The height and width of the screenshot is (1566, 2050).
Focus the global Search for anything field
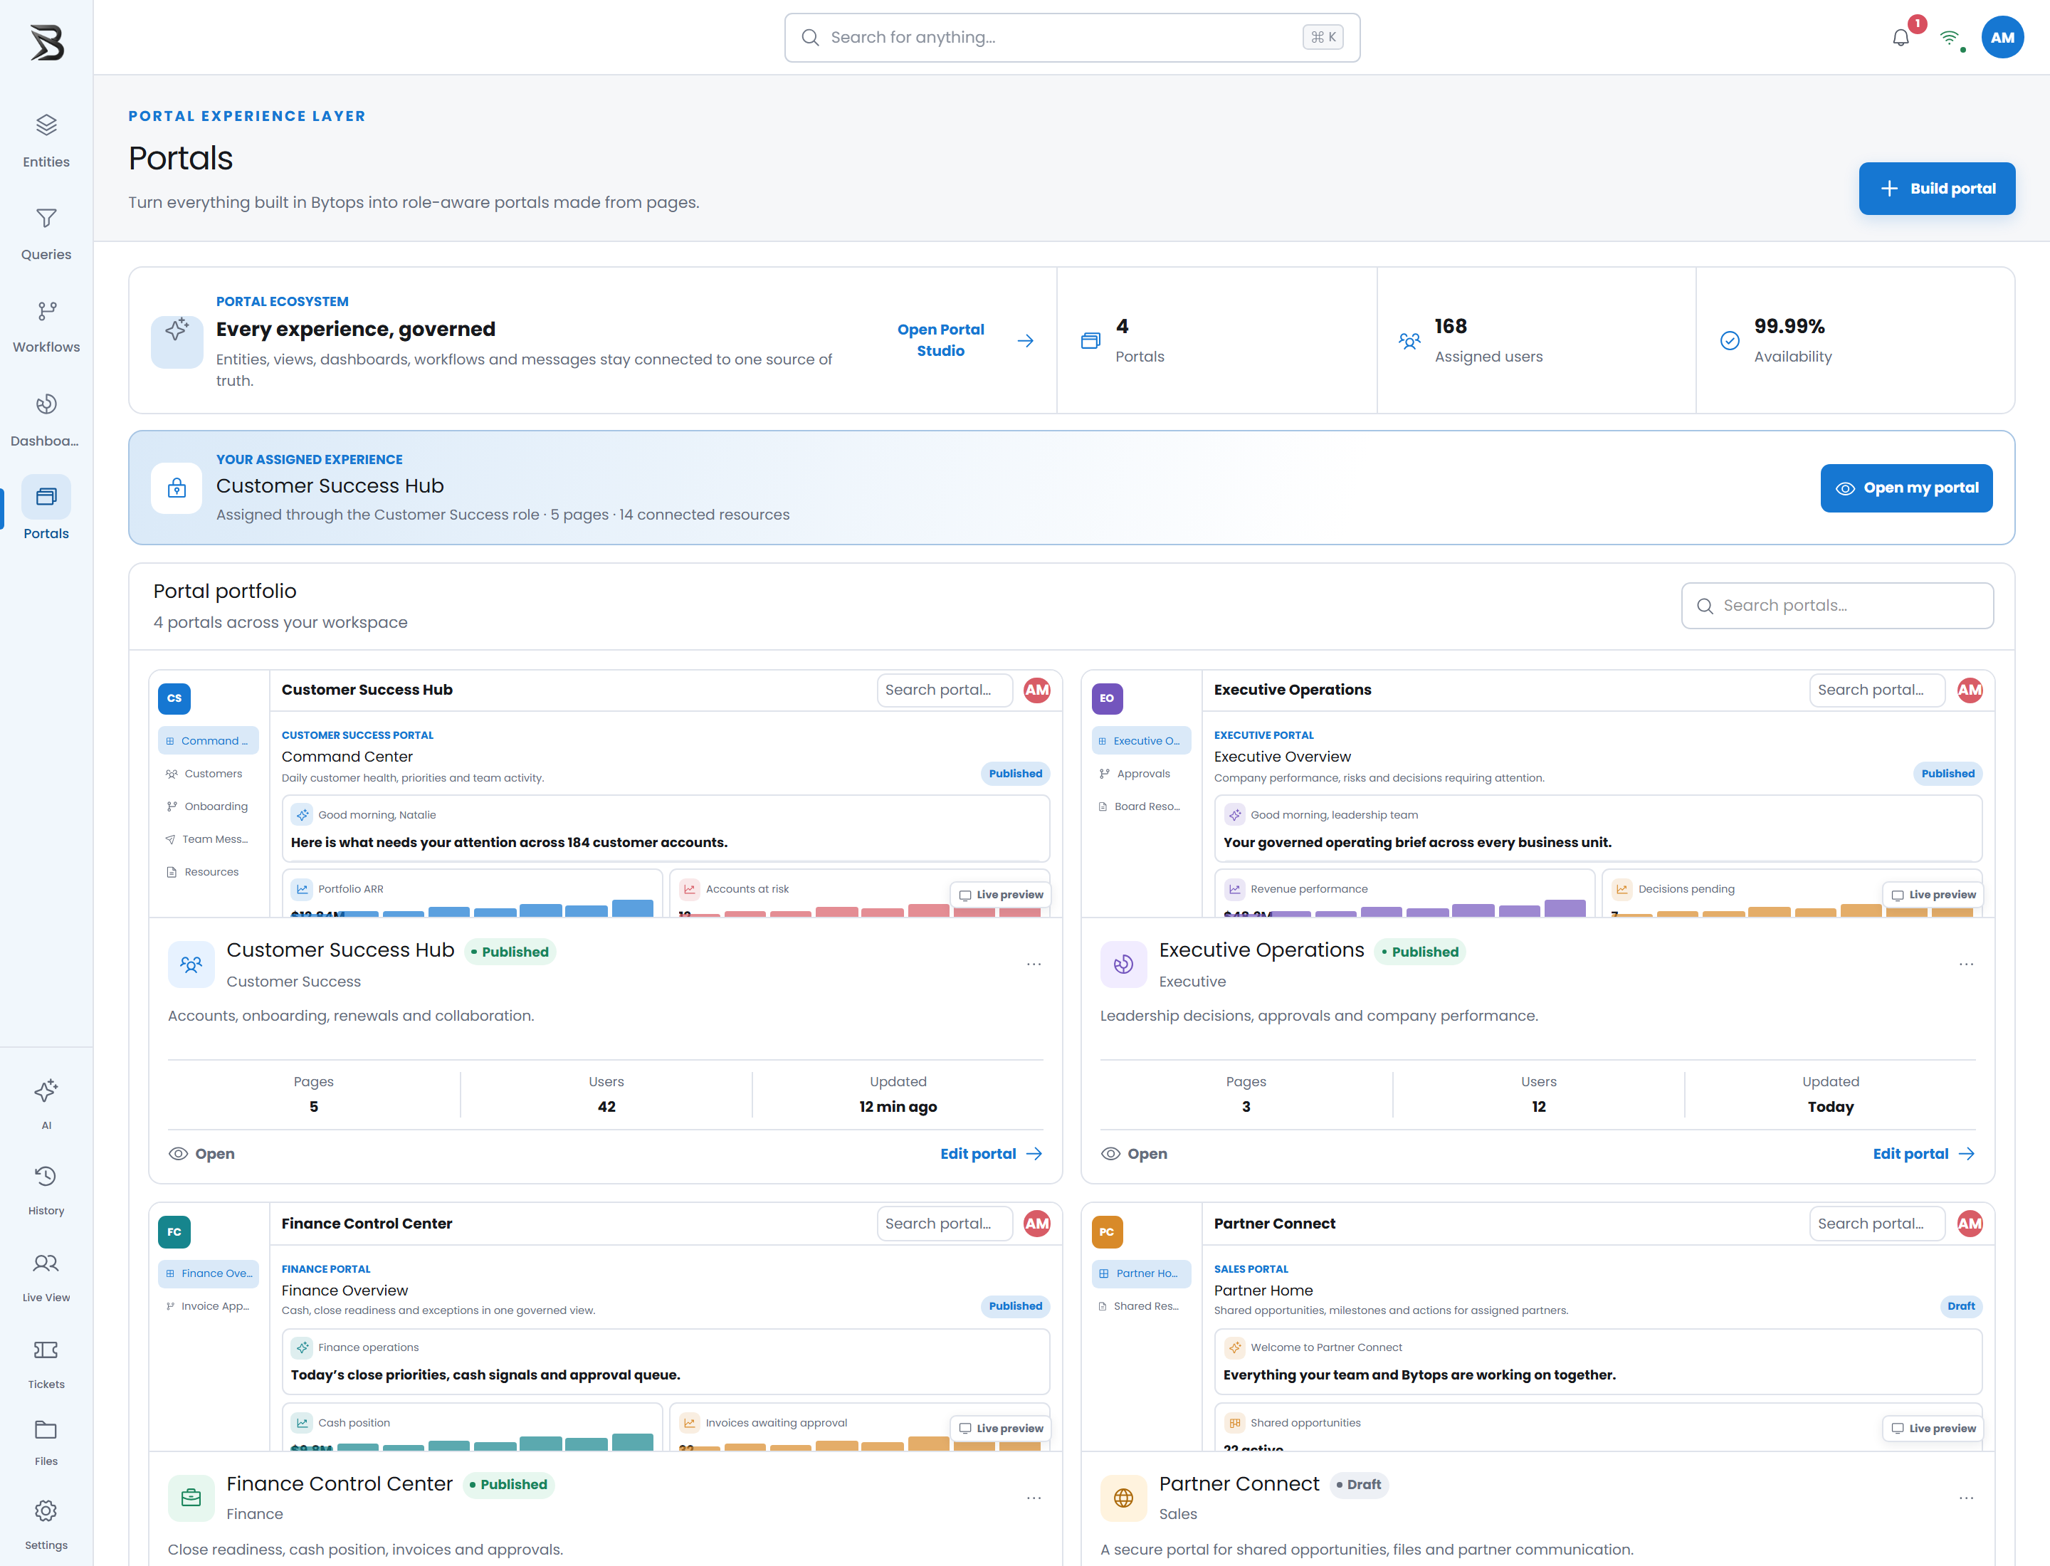[x=1072, y=37]
